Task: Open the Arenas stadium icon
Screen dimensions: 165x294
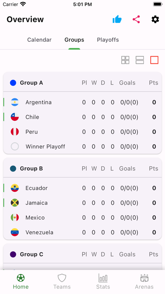Action: coord(144,278)
